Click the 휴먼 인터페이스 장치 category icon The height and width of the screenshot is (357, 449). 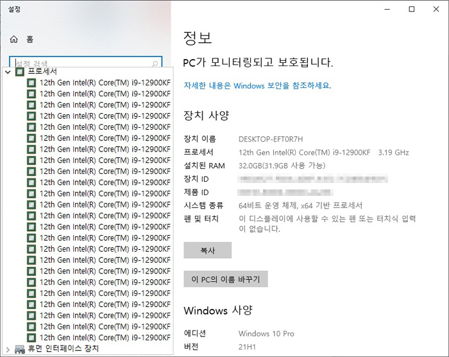[20, 349]
